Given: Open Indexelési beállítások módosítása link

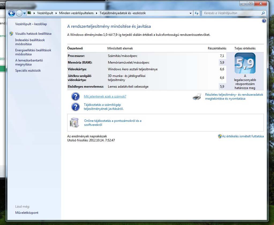Looking at the screenshot, I should [30, 42].
